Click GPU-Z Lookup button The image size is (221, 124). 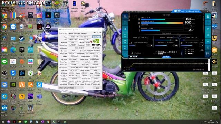tap(96, 37)
